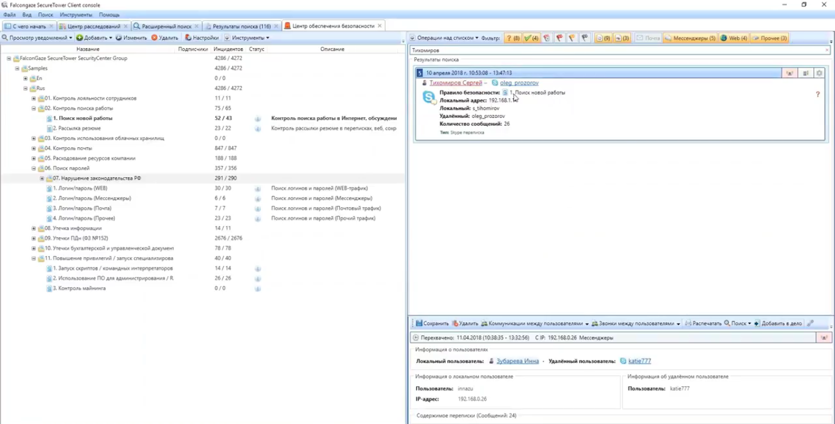The height and width of the screenshot is (424, 835).
Task: Collapse 02. Контроль поиска работы node
Action: pos(34,108)
